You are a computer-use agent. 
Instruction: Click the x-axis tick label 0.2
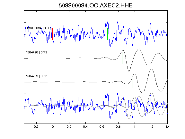click(x=69, y=127)
